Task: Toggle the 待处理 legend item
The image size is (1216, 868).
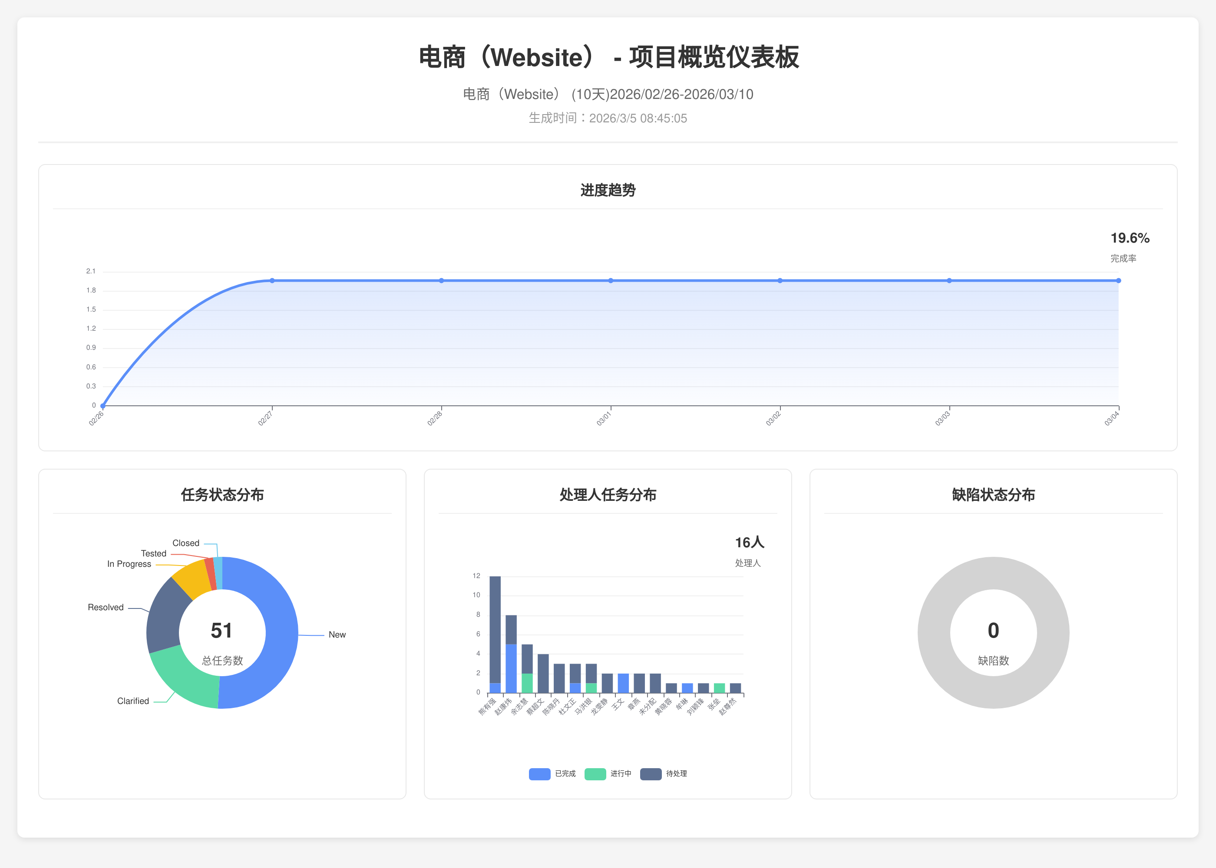Action: 663,773
